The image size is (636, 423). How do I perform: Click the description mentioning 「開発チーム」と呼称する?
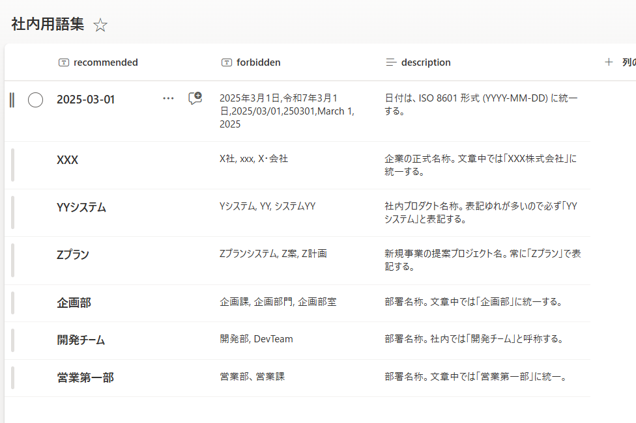tap(474, 339)
